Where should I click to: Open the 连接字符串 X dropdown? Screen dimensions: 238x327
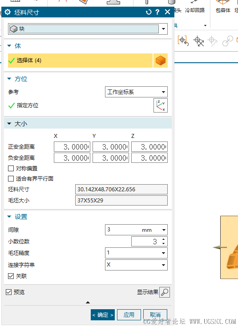coord(136,265)
